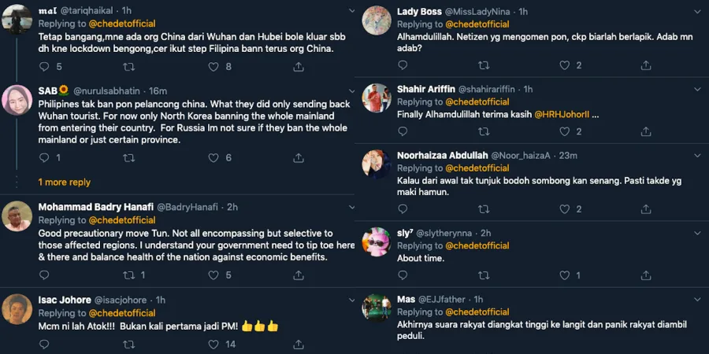Like Mohammad Badry Hanafi's tweet
Viewport: 709px width, 354px height.
[x=213, y=275]
